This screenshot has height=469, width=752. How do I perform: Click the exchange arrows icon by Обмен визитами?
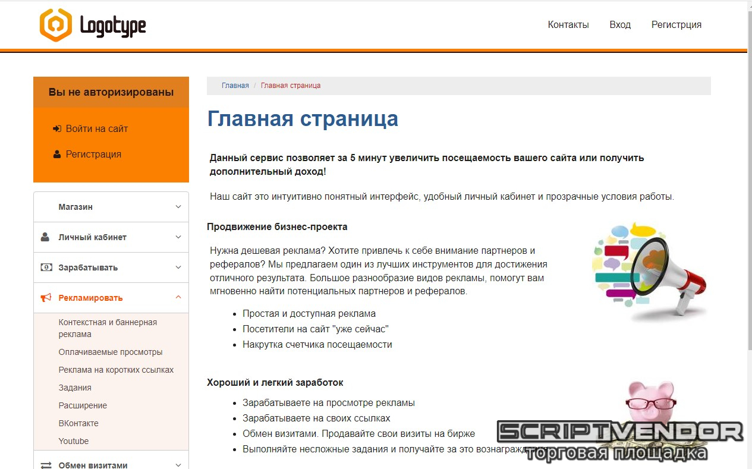(x=46, y=465)
